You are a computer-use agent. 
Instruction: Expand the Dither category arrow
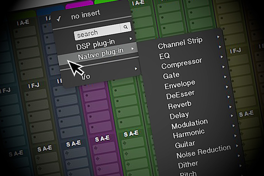coord(239,156)
